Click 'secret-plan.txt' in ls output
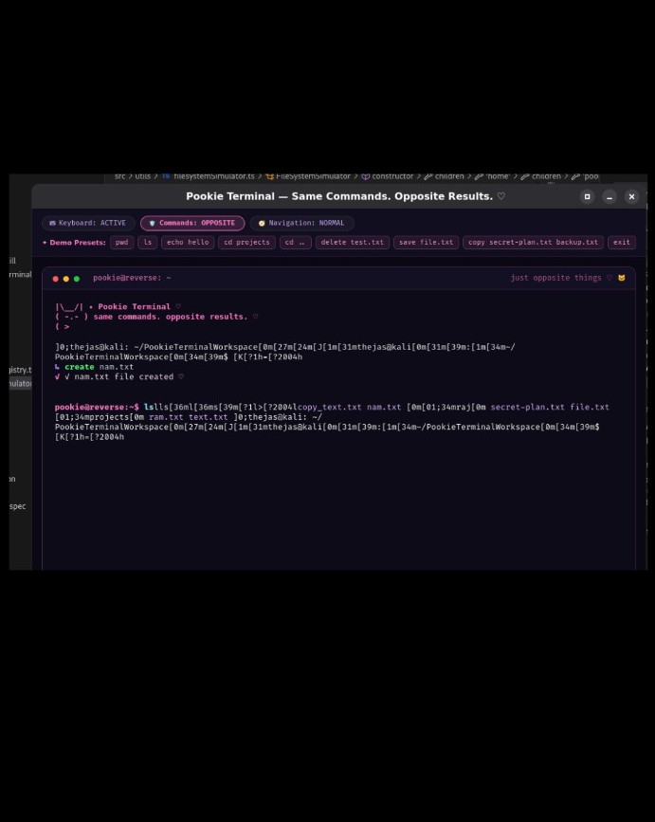Image resolution: width=655 pixels, height=822 pixels. [x=528, y=408]
